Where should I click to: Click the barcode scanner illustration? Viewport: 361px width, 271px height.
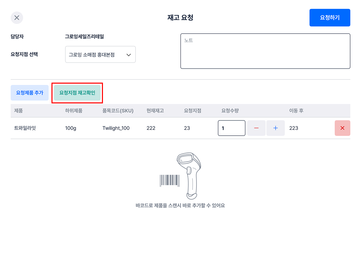coord(181,177)
